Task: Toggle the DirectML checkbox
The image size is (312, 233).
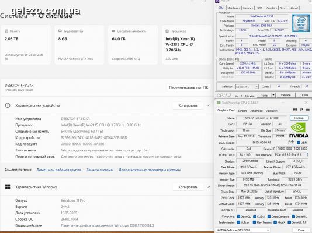Action: coord(293,217)
